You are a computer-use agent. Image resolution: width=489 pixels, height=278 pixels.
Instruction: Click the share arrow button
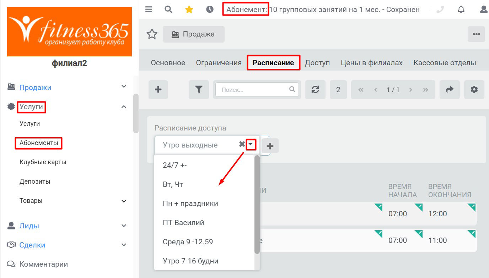[450, 90]
